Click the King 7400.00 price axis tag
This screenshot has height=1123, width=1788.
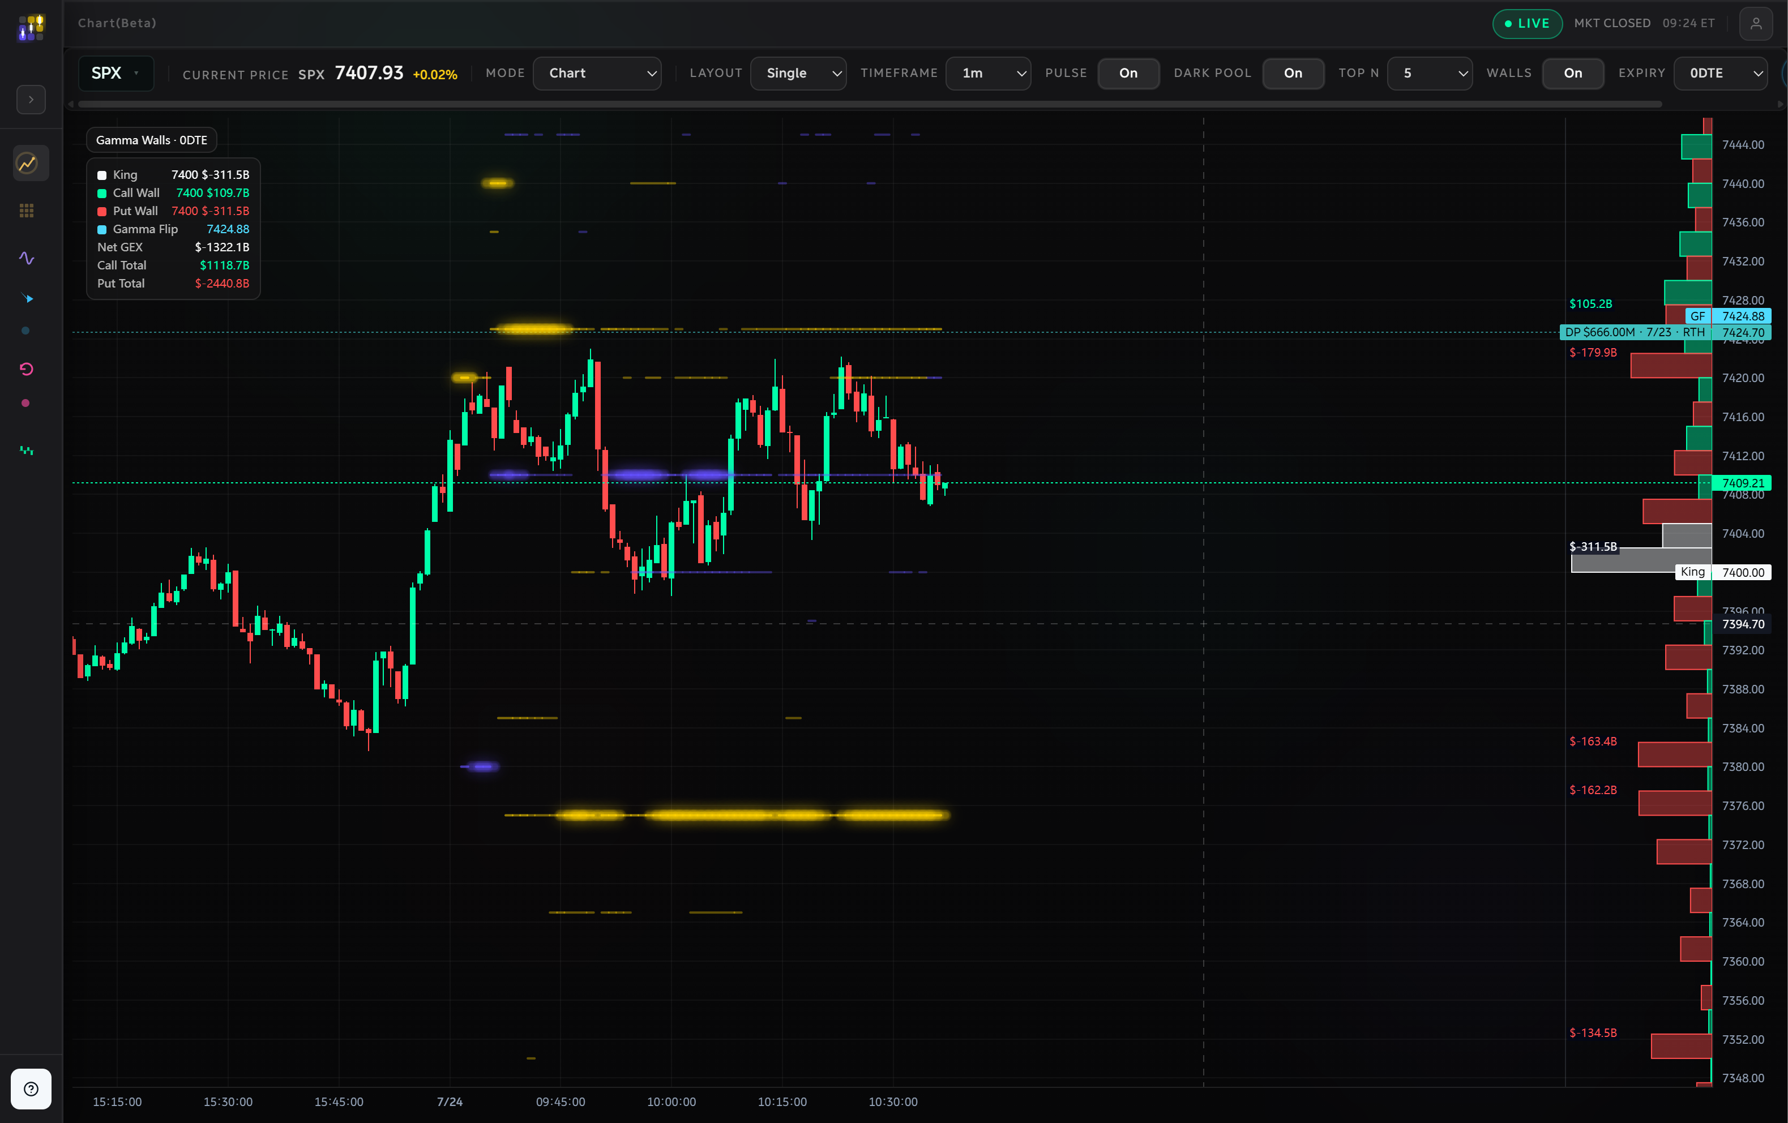(1723, 572)
